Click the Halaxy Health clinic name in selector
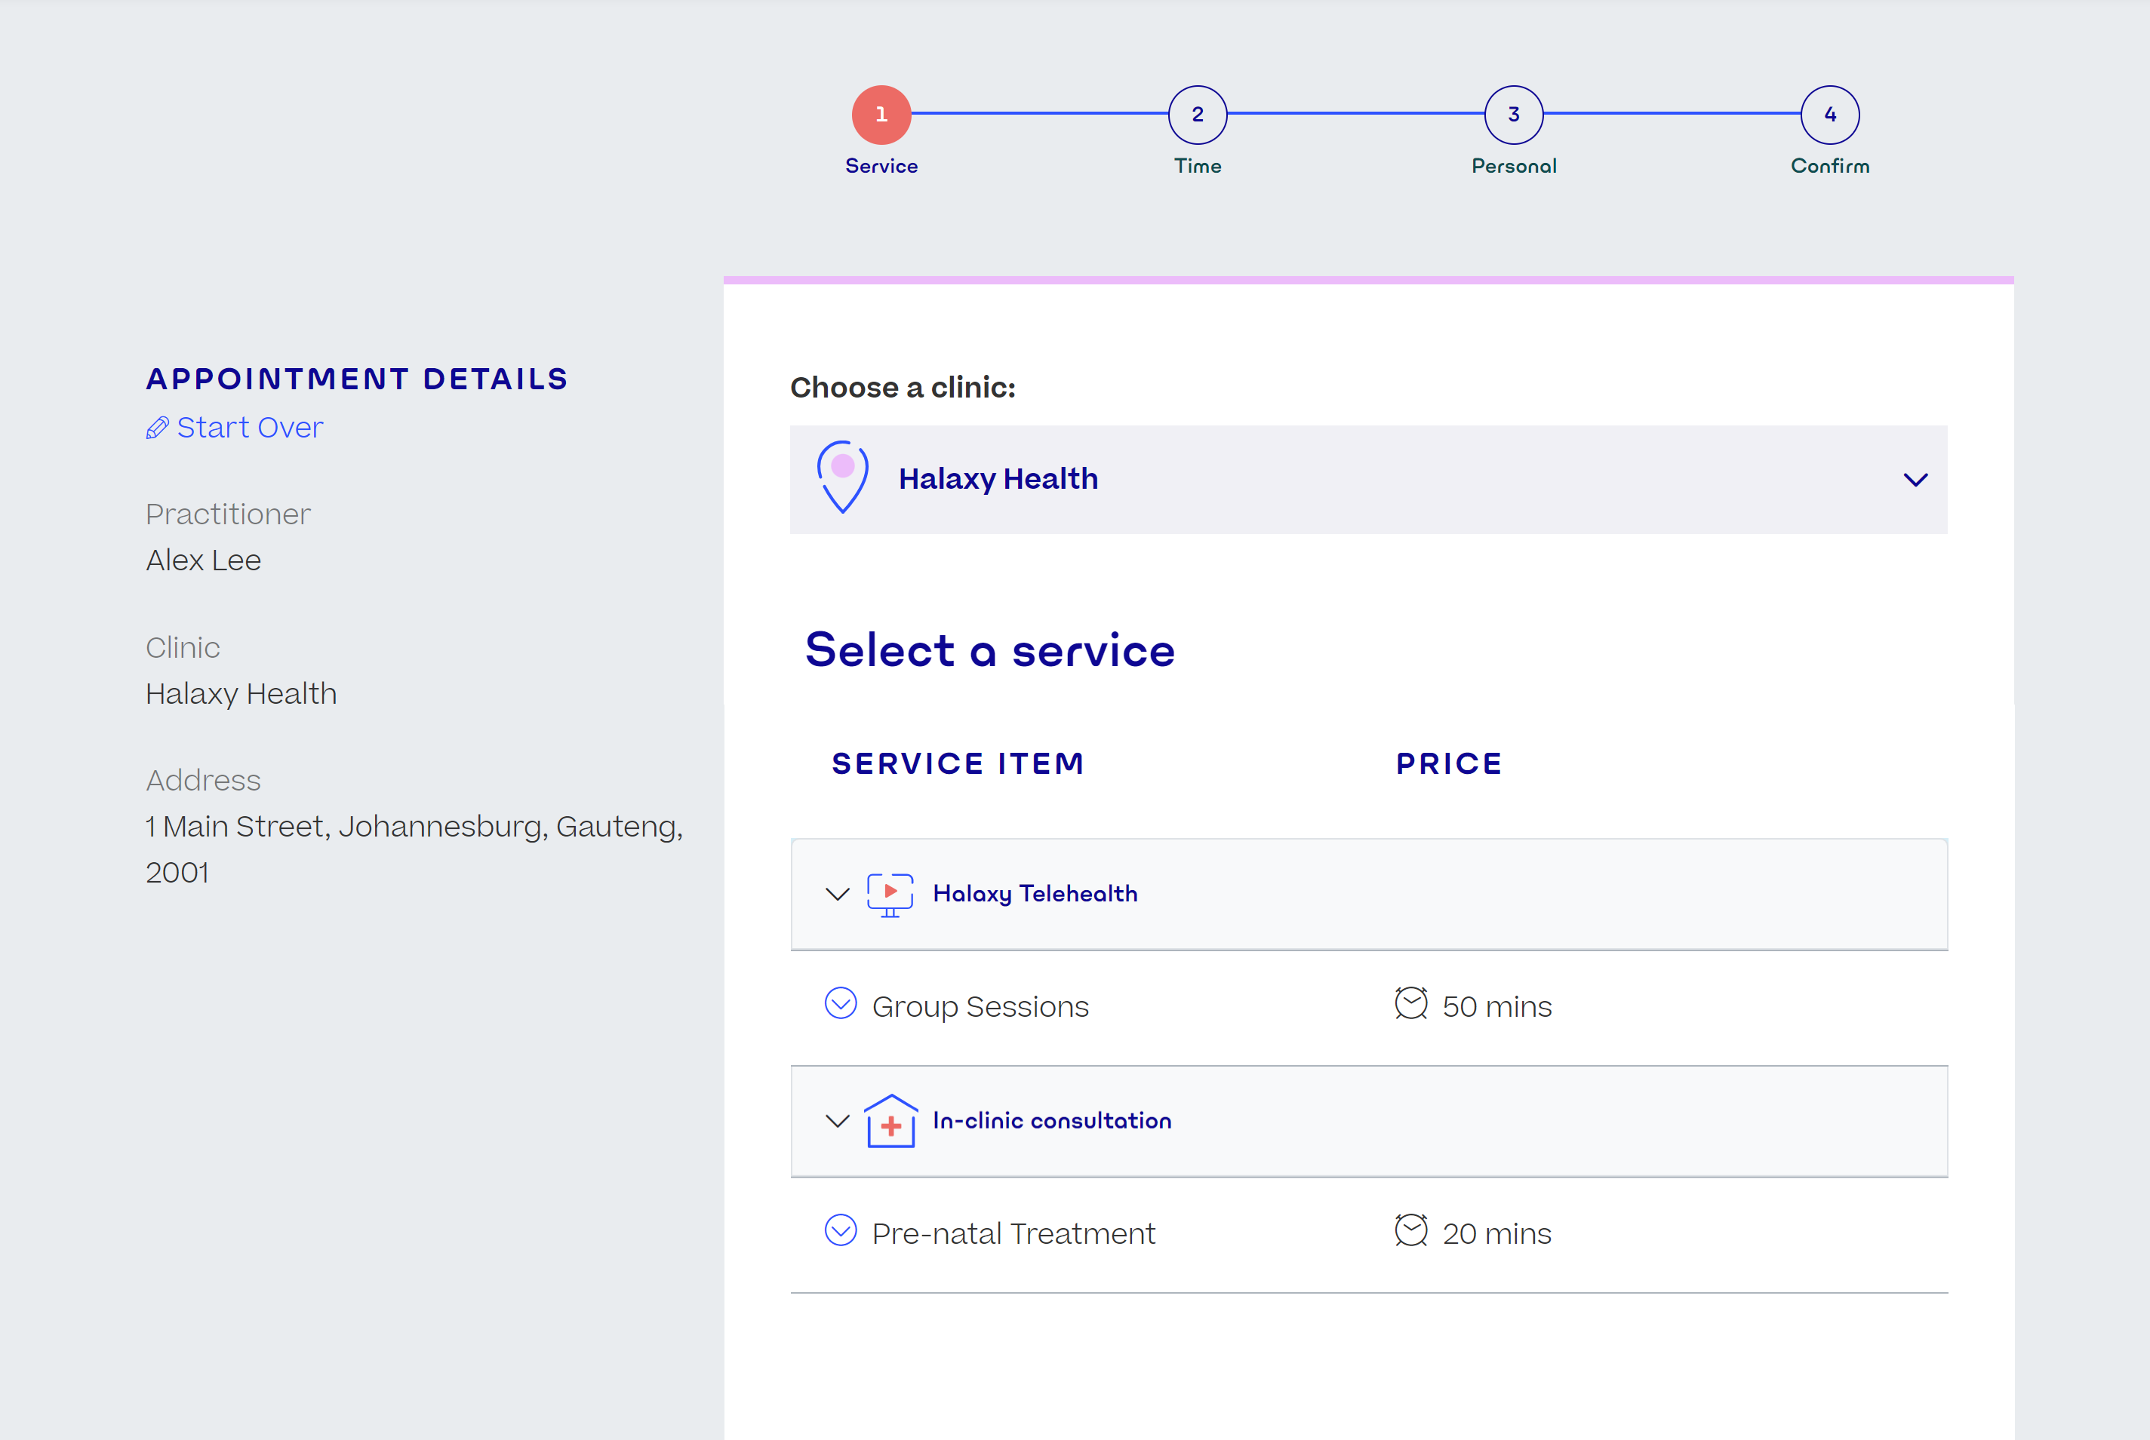This screenshot has height=1440, width=2150. (x=998, y=478)
